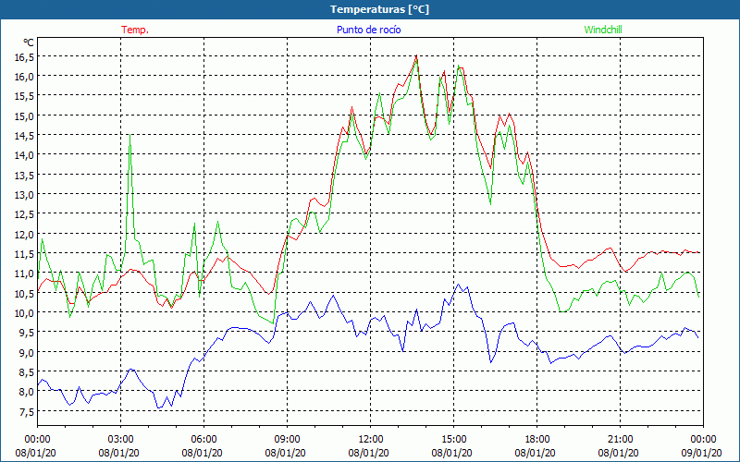The width and height of the screenshot is (740, 462).
Task: Click the 09:00 time axis label
Action: (288, 440)
